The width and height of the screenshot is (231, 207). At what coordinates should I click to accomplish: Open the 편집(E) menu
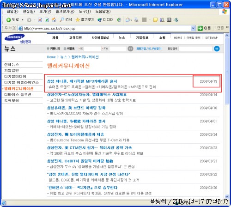[x=29, y=12]
